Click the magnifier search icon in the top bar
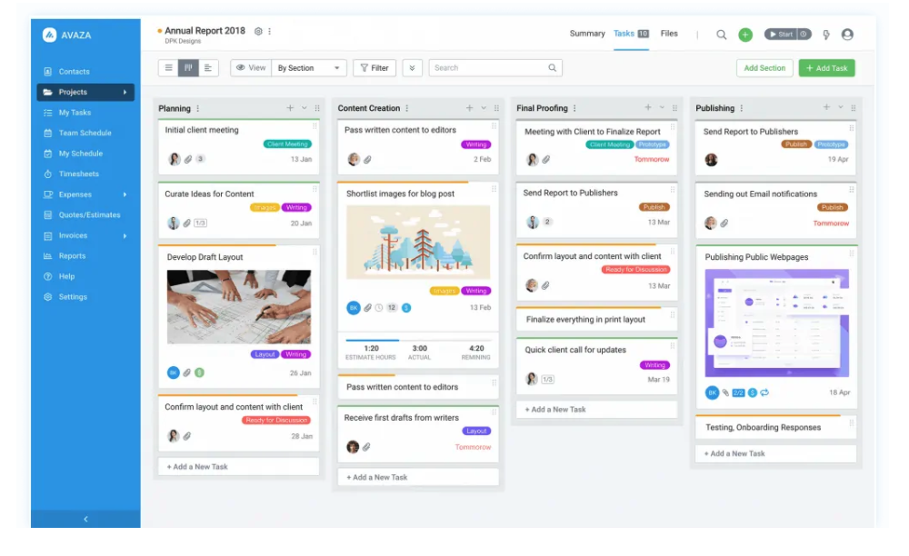The image size is (909, 556). (x=721, y=35)
